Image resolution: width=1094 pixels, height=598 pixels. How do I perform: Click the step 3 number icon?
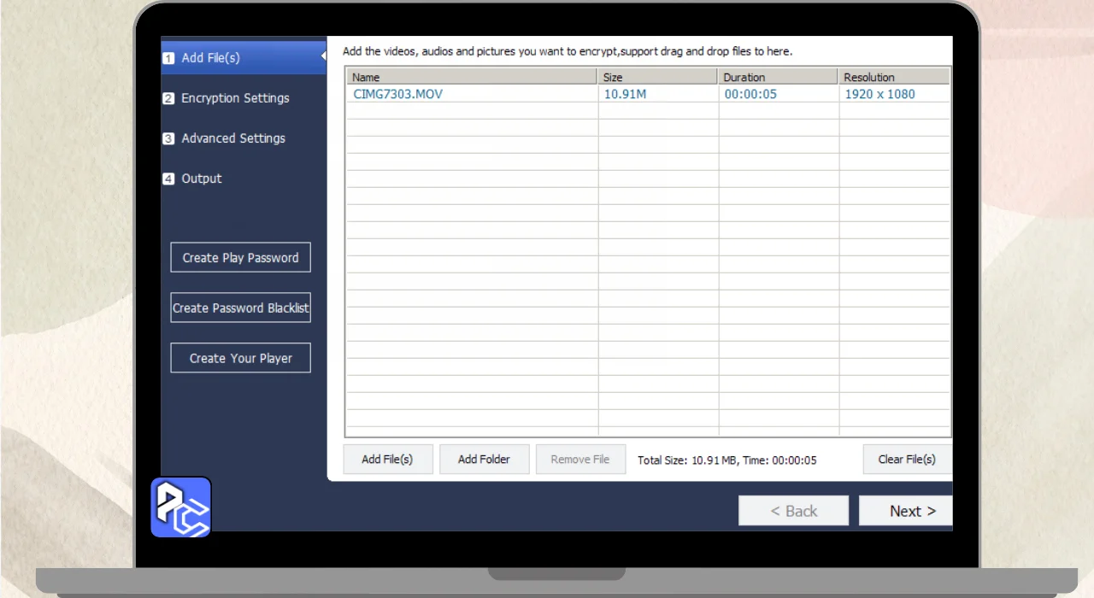168,138
